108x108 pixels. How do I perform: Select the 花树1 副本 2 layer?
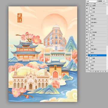pyautogui.click(x=97, y=49)
